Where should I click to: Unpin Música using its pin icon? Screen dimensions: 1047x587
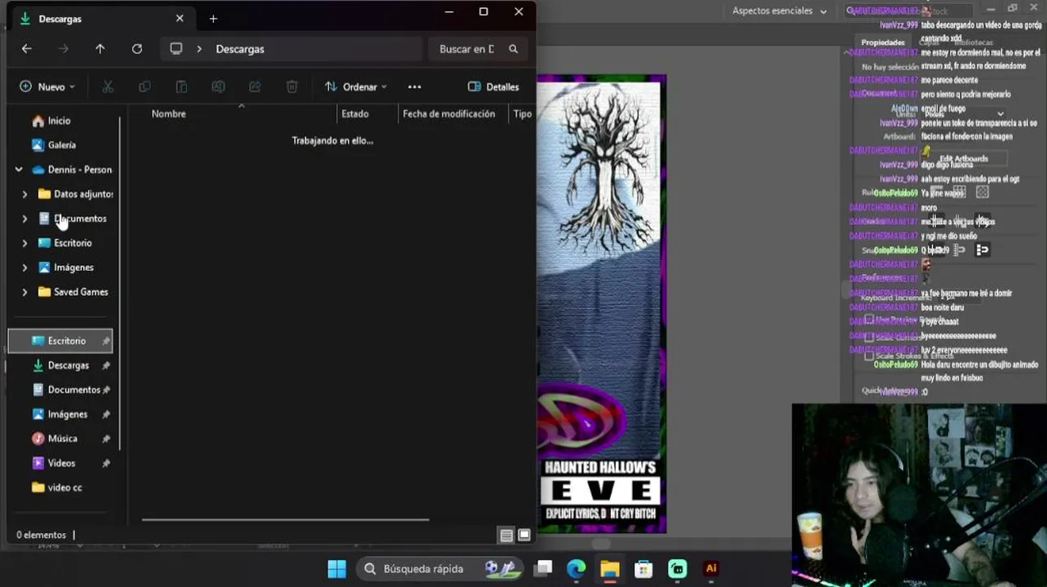coord(106,439)
